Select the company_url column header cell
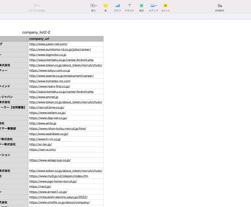Screen dimensions: 251x207 pyautogui.click(x=66, y=39)
